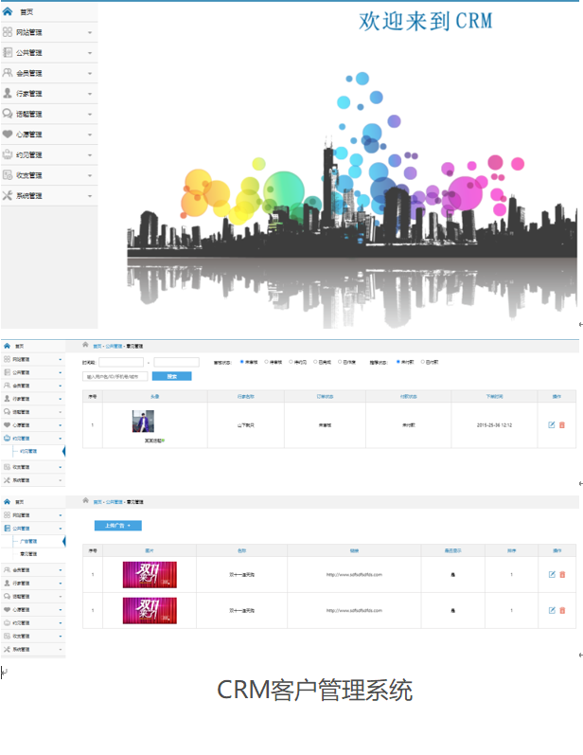Click the start date input field
The width and height of the screenshot is (583, 755).
coord(121,362)
